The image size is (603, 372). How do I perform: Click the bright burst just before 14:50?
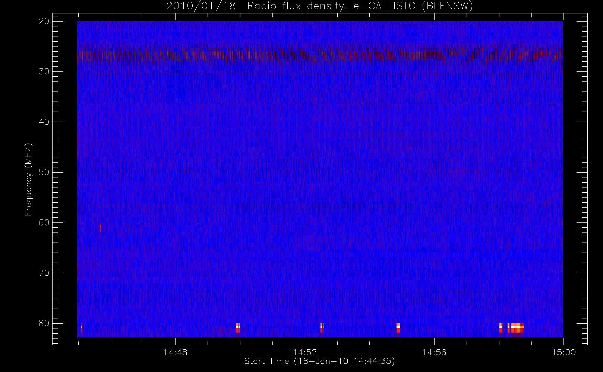click(x=238, y=328)
